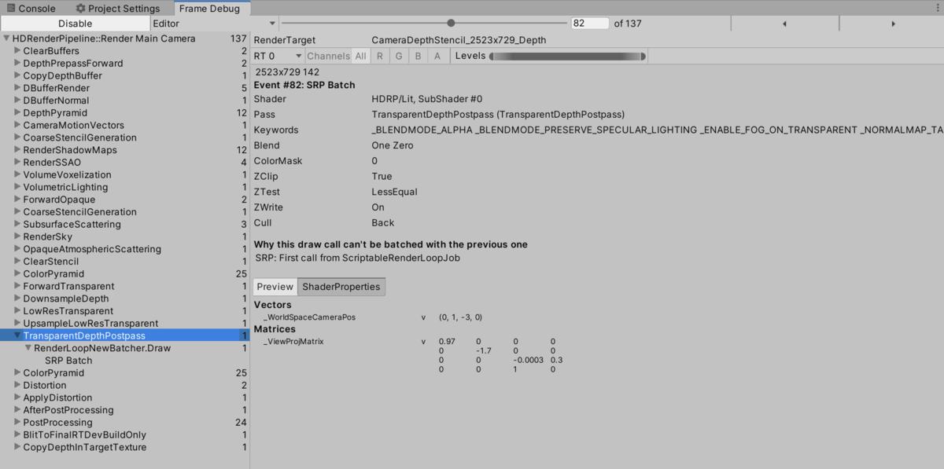The image size is (944, 469).
Task: Select the OpaqueAtmosphericScattering row
Action: point(125,249)
